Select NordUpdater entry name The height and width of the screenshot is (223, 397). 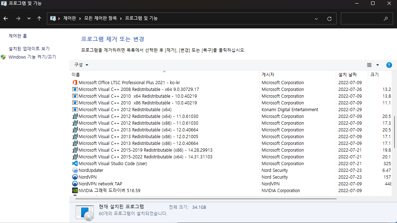pyautogui.click(x=91, y=170)
